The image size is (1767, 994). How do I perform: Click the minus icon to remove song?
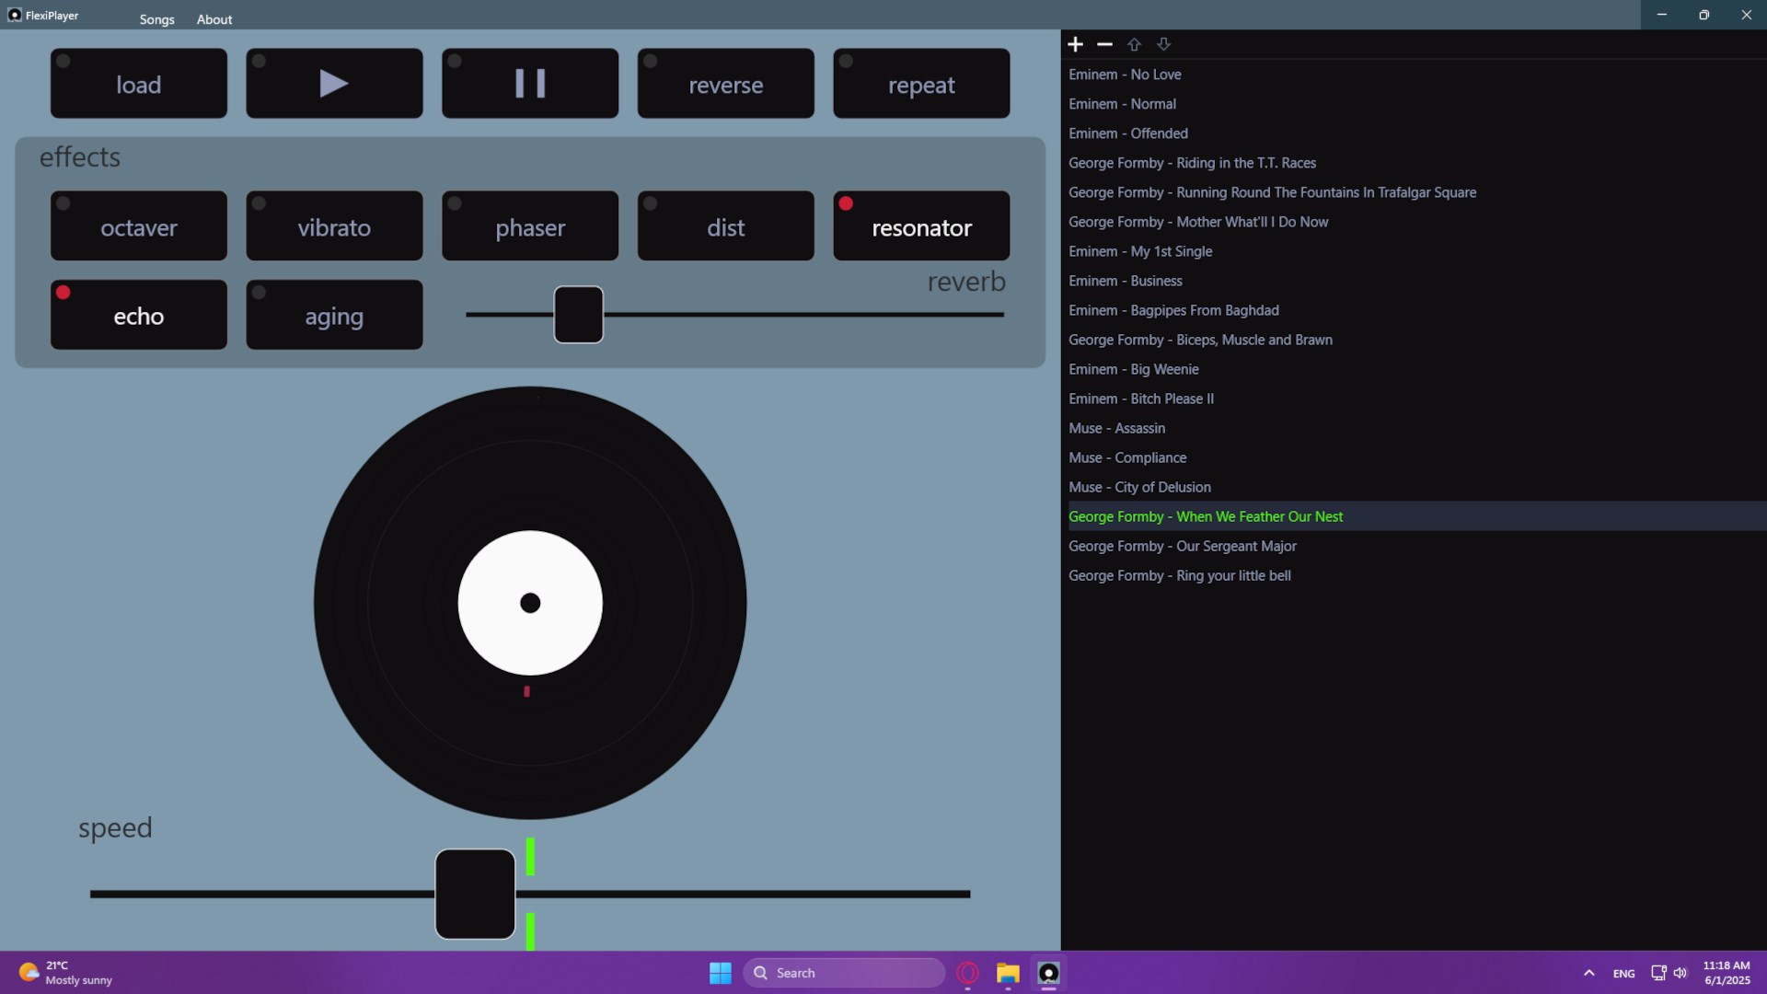pyautogui.click(x=1104, y=44)
